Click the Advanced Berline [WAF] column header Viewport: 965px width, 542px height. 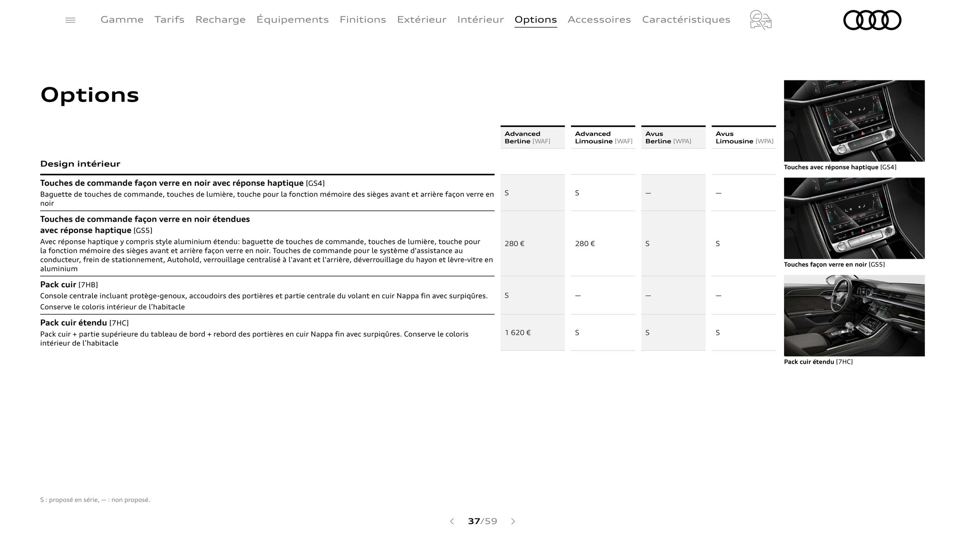[x=532, y=137]
